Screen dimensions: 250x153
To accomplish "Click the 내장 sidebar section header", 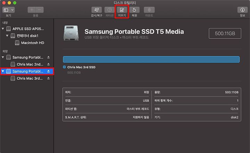I will click(5, 23).
